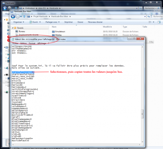Refresh the Hardcade Box Main folder
This screenshot has height=149, width=163.
(x=149, y=16)
